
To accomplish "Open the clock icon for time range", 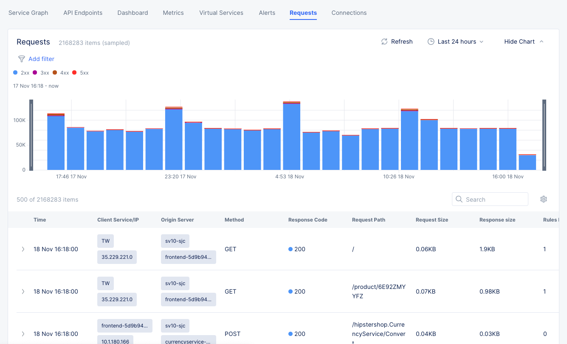I will 431,41.
